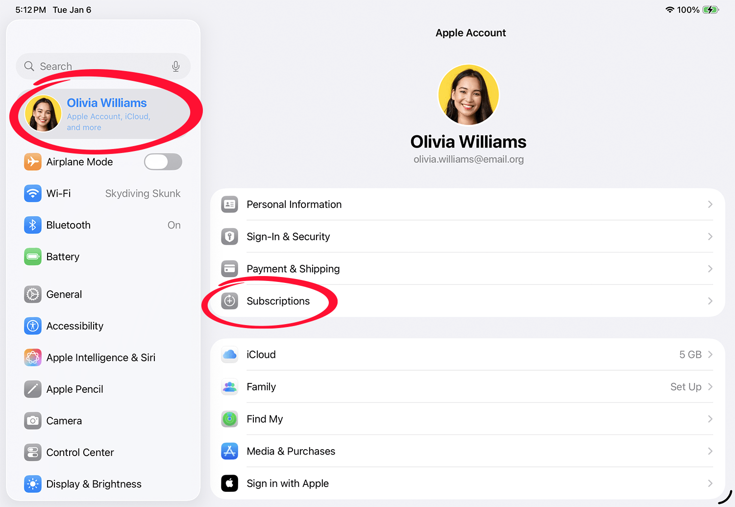735x507 pixels.
Task: Tap the Apple Intelligence & Siri icon
Action: point(33,357)
